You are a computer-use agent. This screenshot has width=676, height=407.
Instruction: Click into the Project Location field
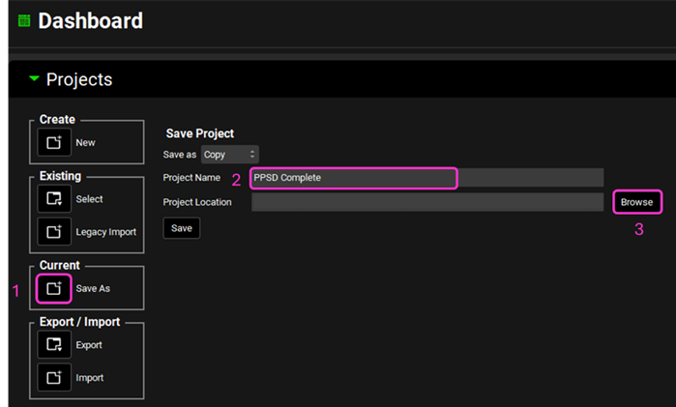coord(426,202)
